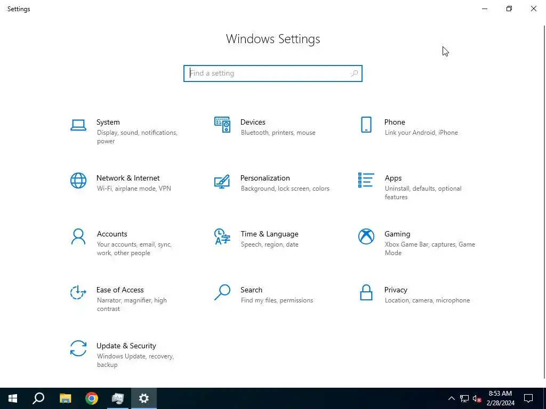Click 'Background, lock screen, colors' text
Viewport: 546px width, 409px height.
pos(285,189)
